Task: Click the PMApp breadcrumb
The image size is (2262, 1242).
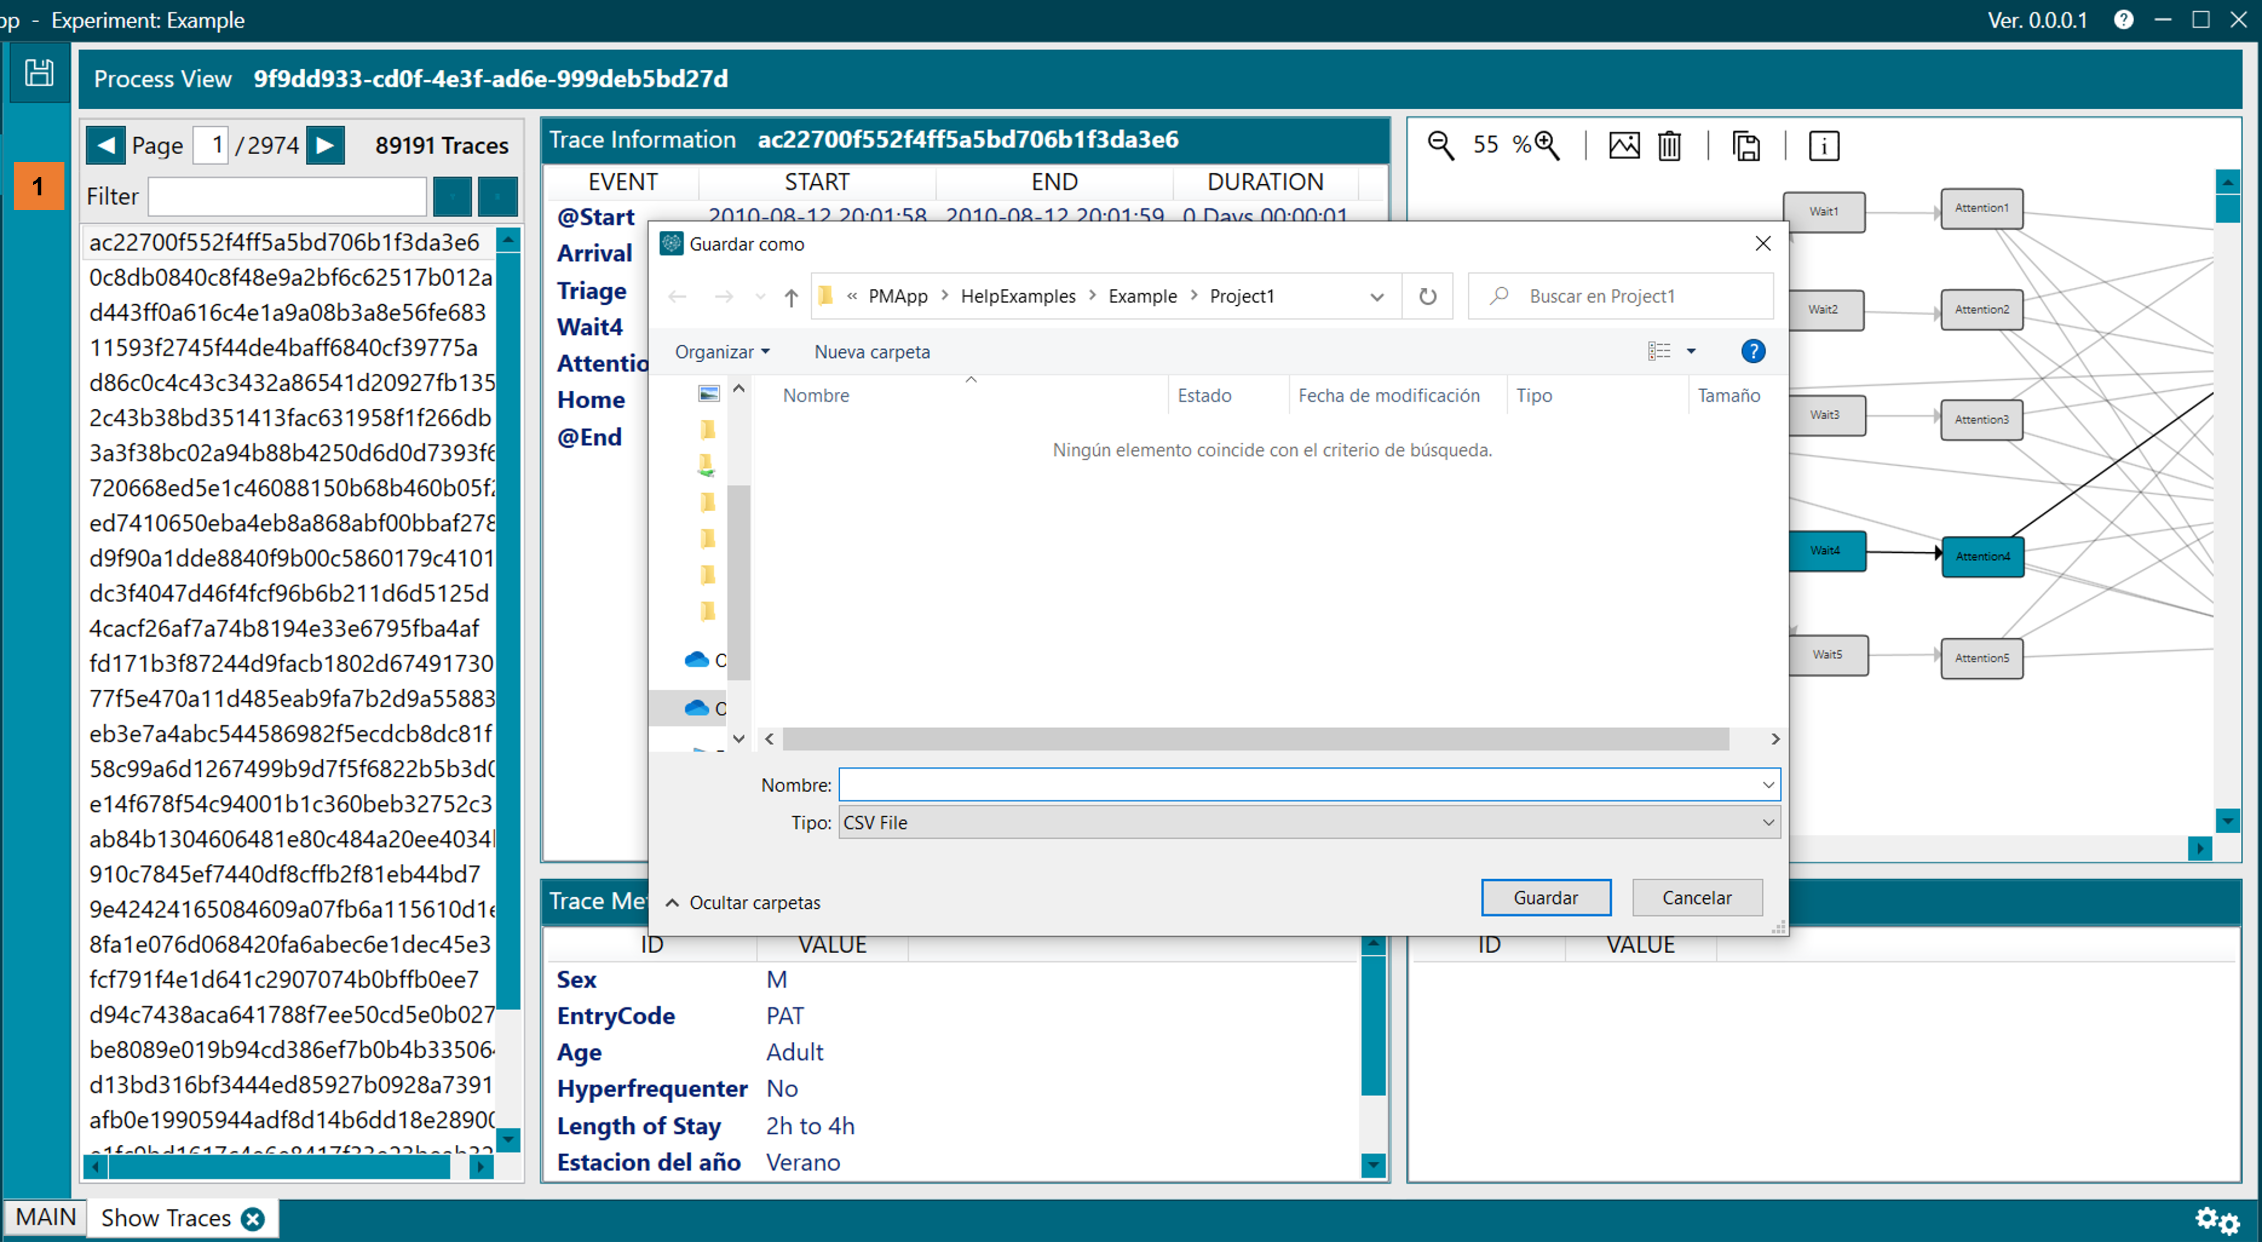Action: tap(897, 297)
